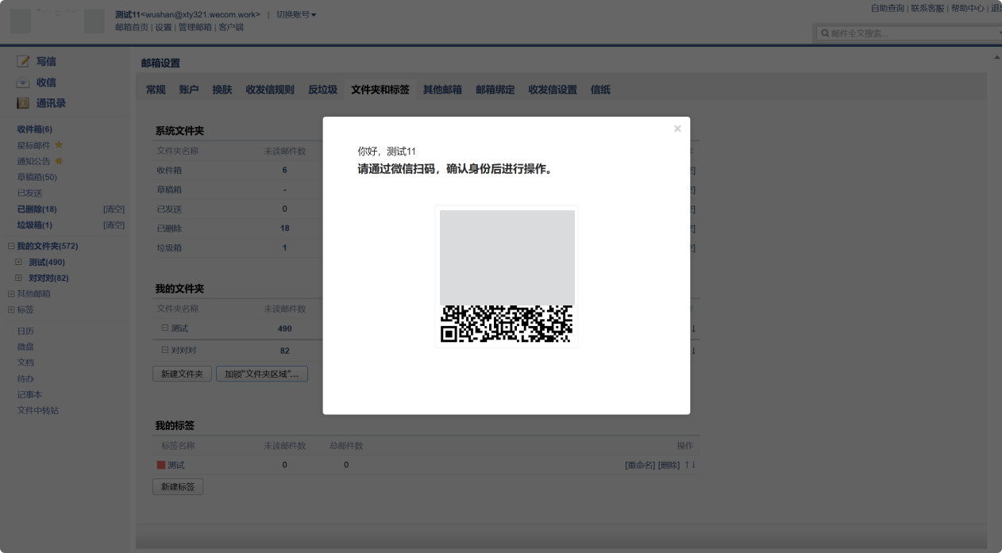Open the 账户 settings tab
The width and height of the screenshot is (1002, 553).
point(189,90)
